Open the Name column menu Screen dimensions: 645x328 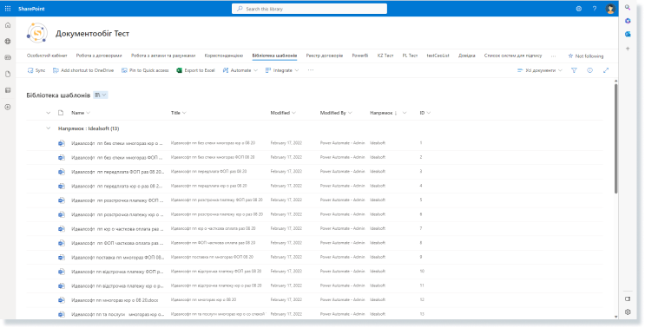click(81, 113)
